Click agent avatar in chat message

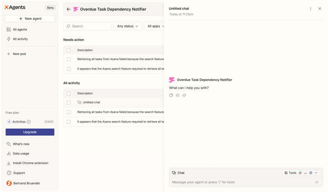[x=172, y=80]
